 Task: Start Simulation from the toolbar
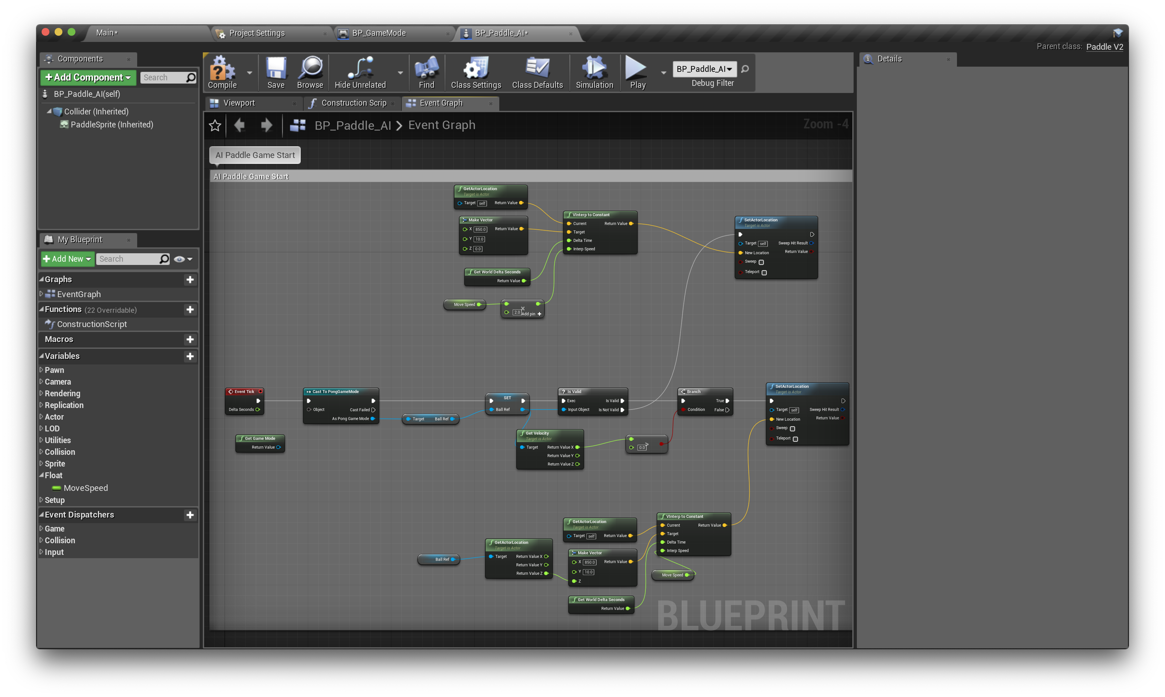594,69
